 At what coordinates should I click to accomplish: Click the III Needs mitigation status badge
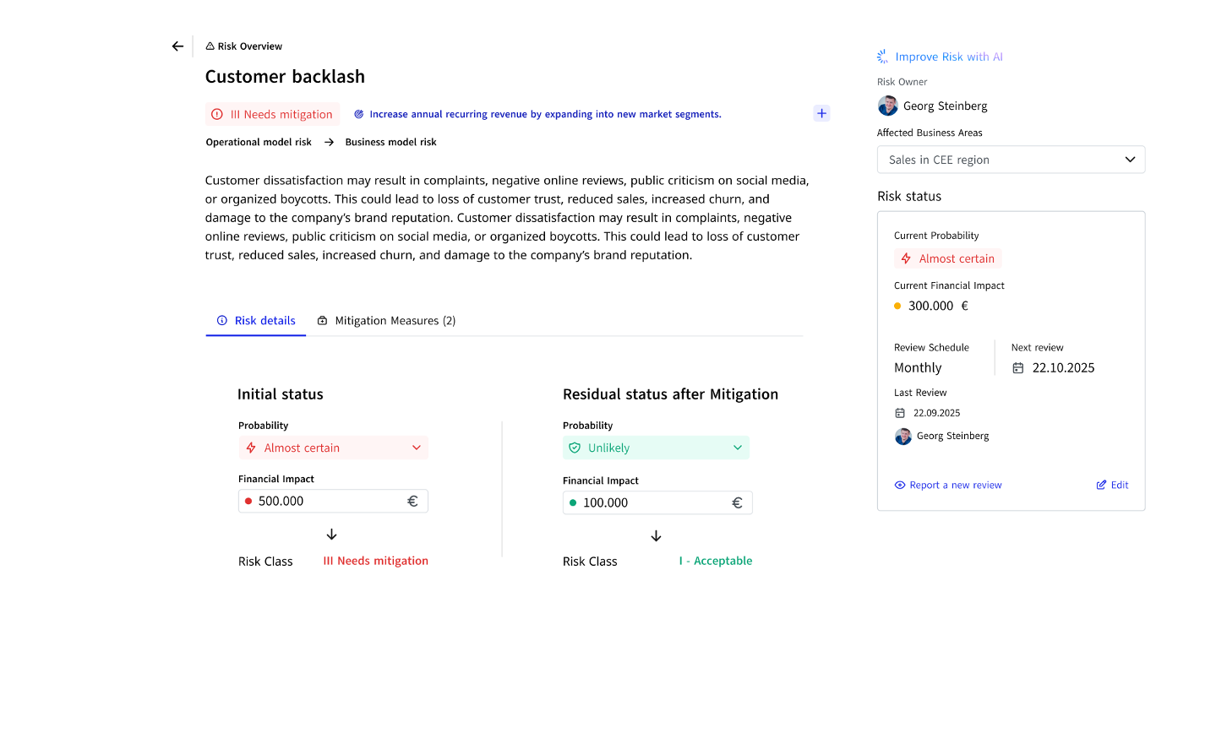pos(272,114)
